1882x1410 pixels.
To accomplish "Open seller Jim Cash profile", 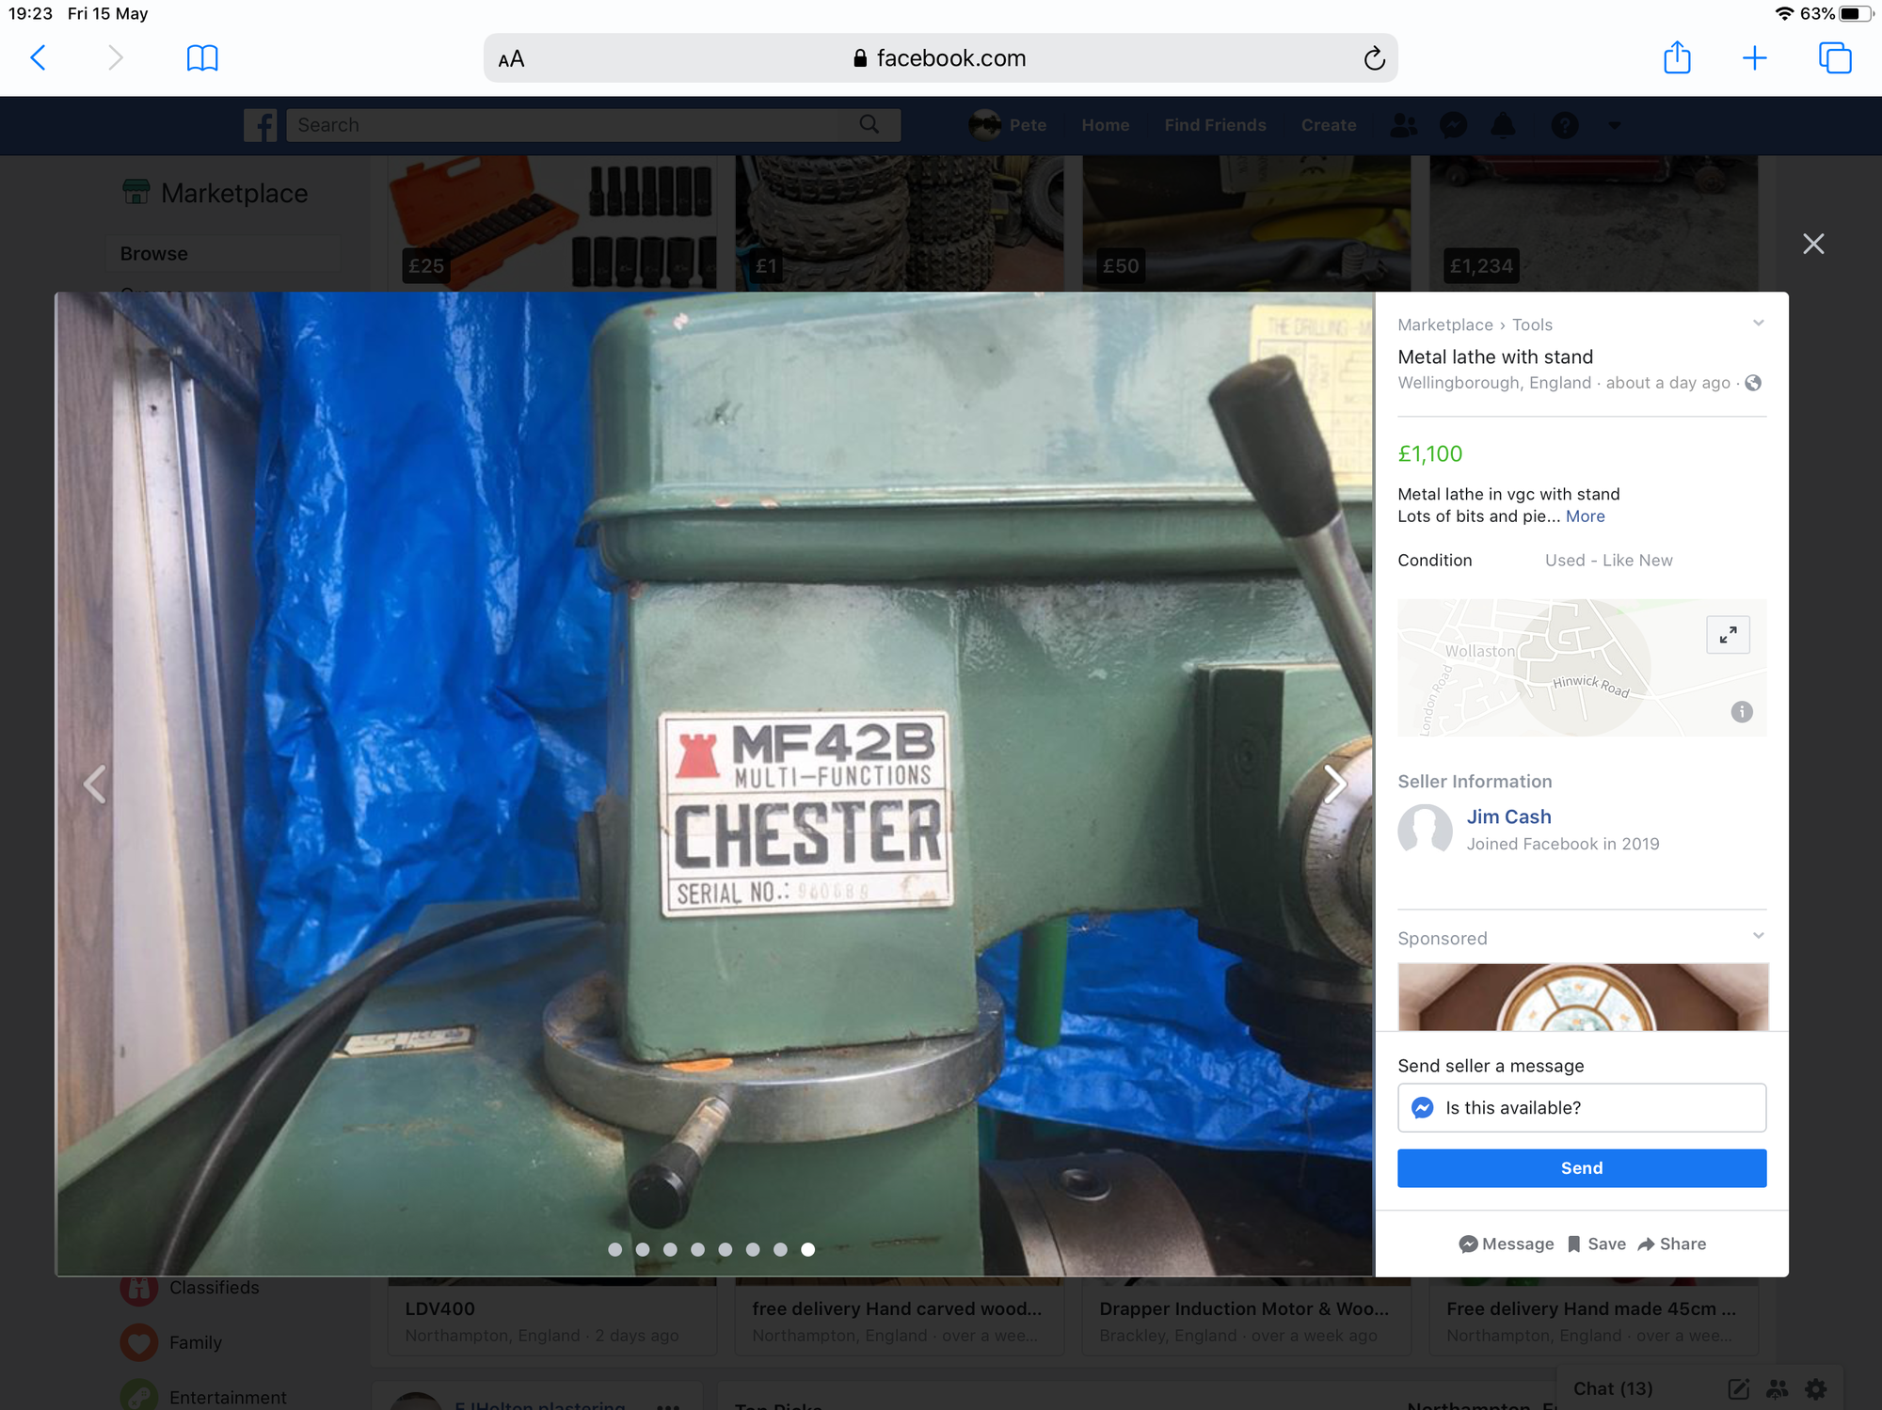I will point(1508,817).
